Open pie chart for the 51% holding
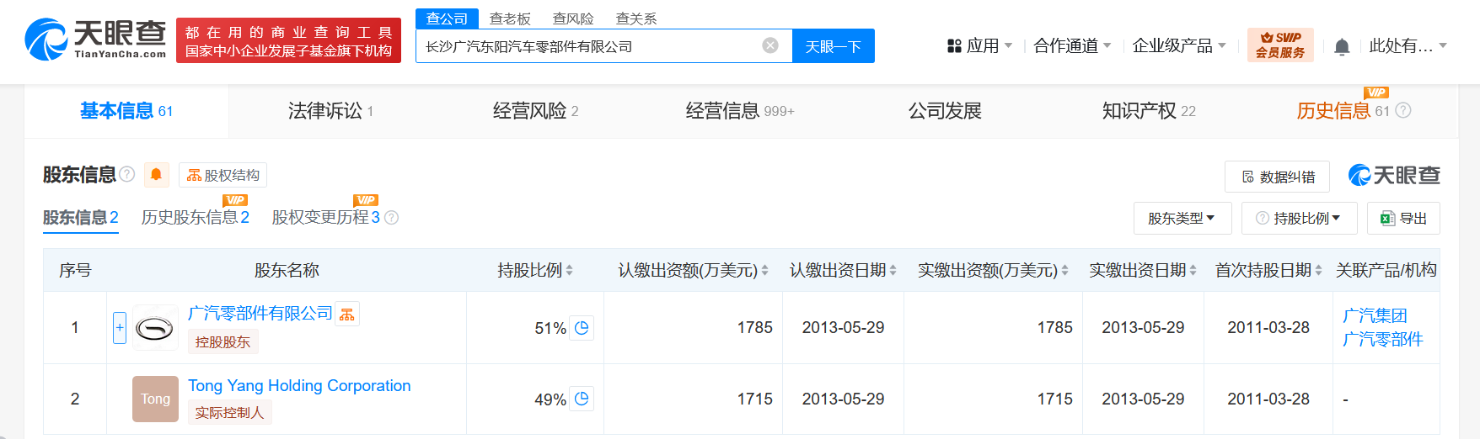 click(582, 328)
